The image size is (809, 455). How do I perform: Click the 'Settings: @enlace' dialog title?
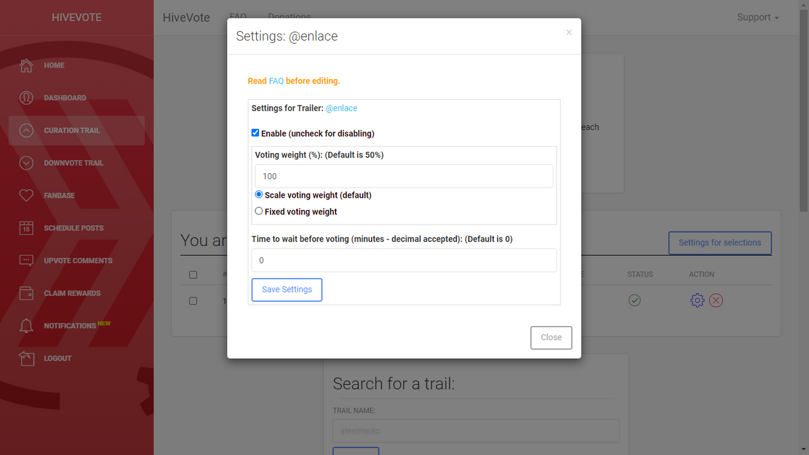coord(287,36)
